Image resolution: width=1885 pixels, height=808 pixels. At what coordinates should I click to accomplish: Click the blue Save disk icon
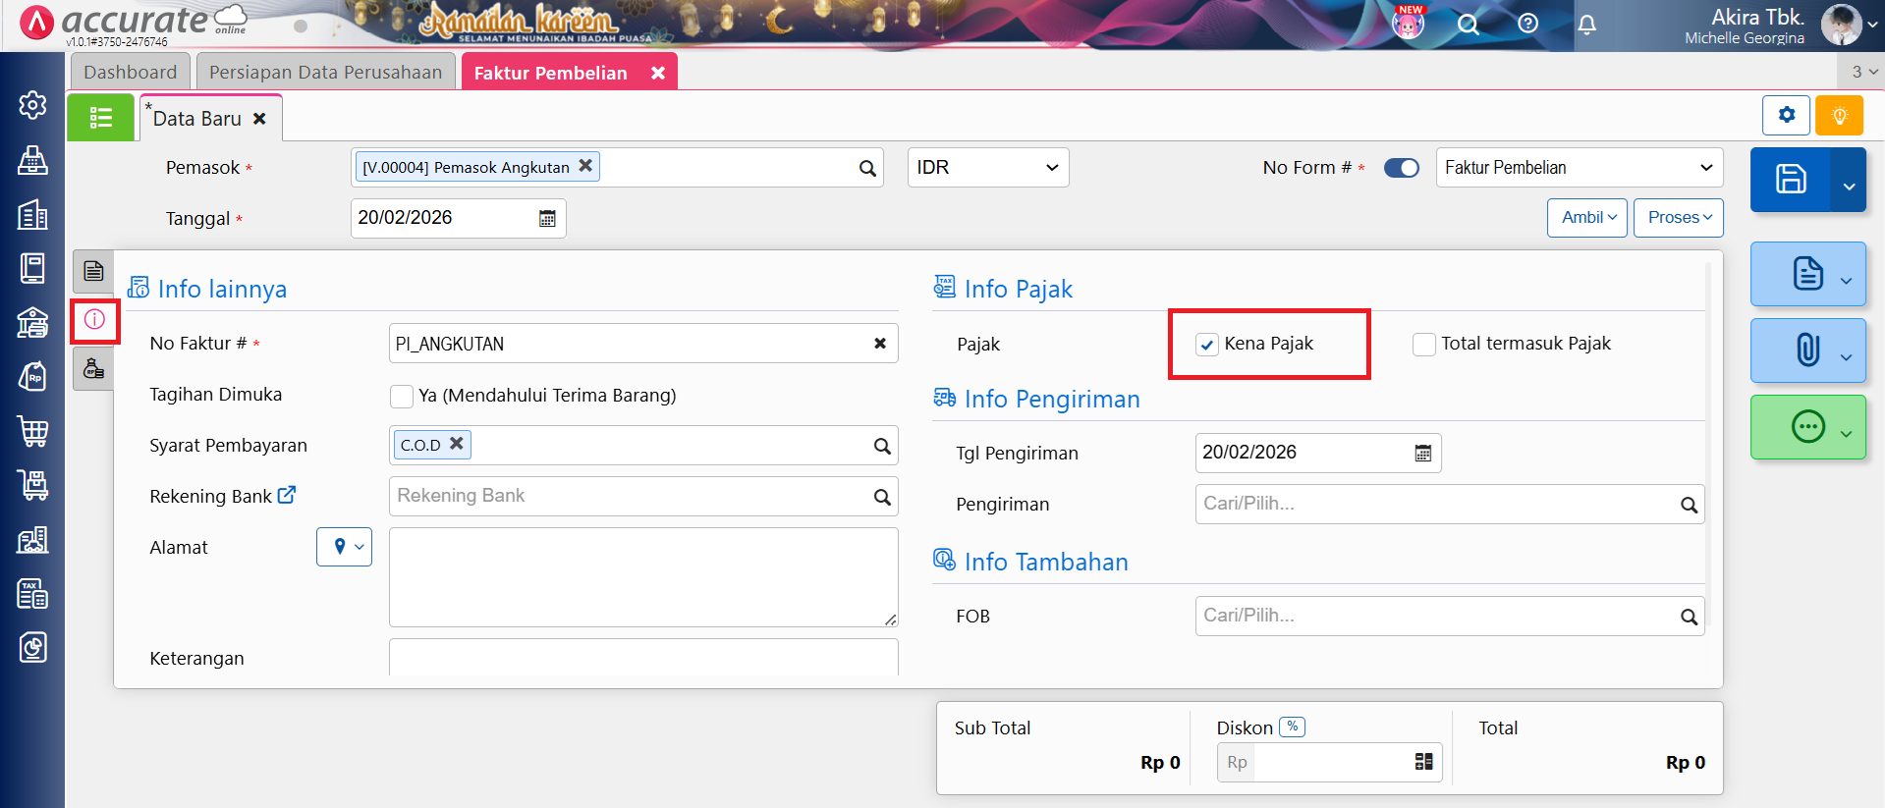click(1790, 180)
